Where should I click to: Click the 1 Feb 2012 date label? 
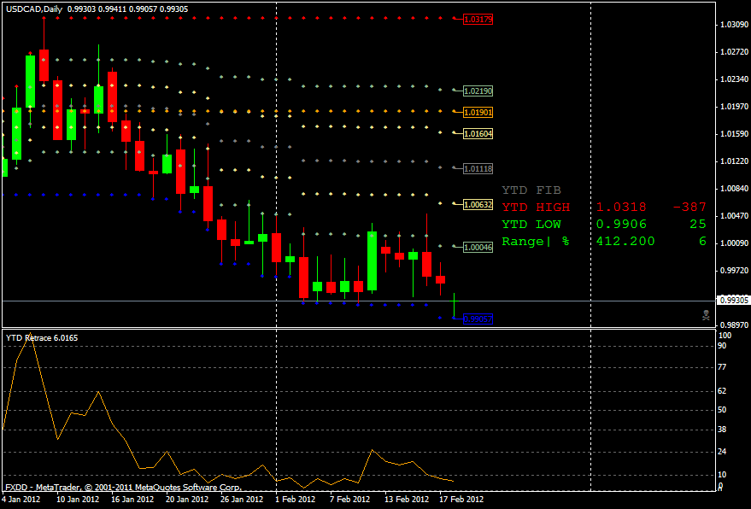pyautogui.click(x=296, y=500)
